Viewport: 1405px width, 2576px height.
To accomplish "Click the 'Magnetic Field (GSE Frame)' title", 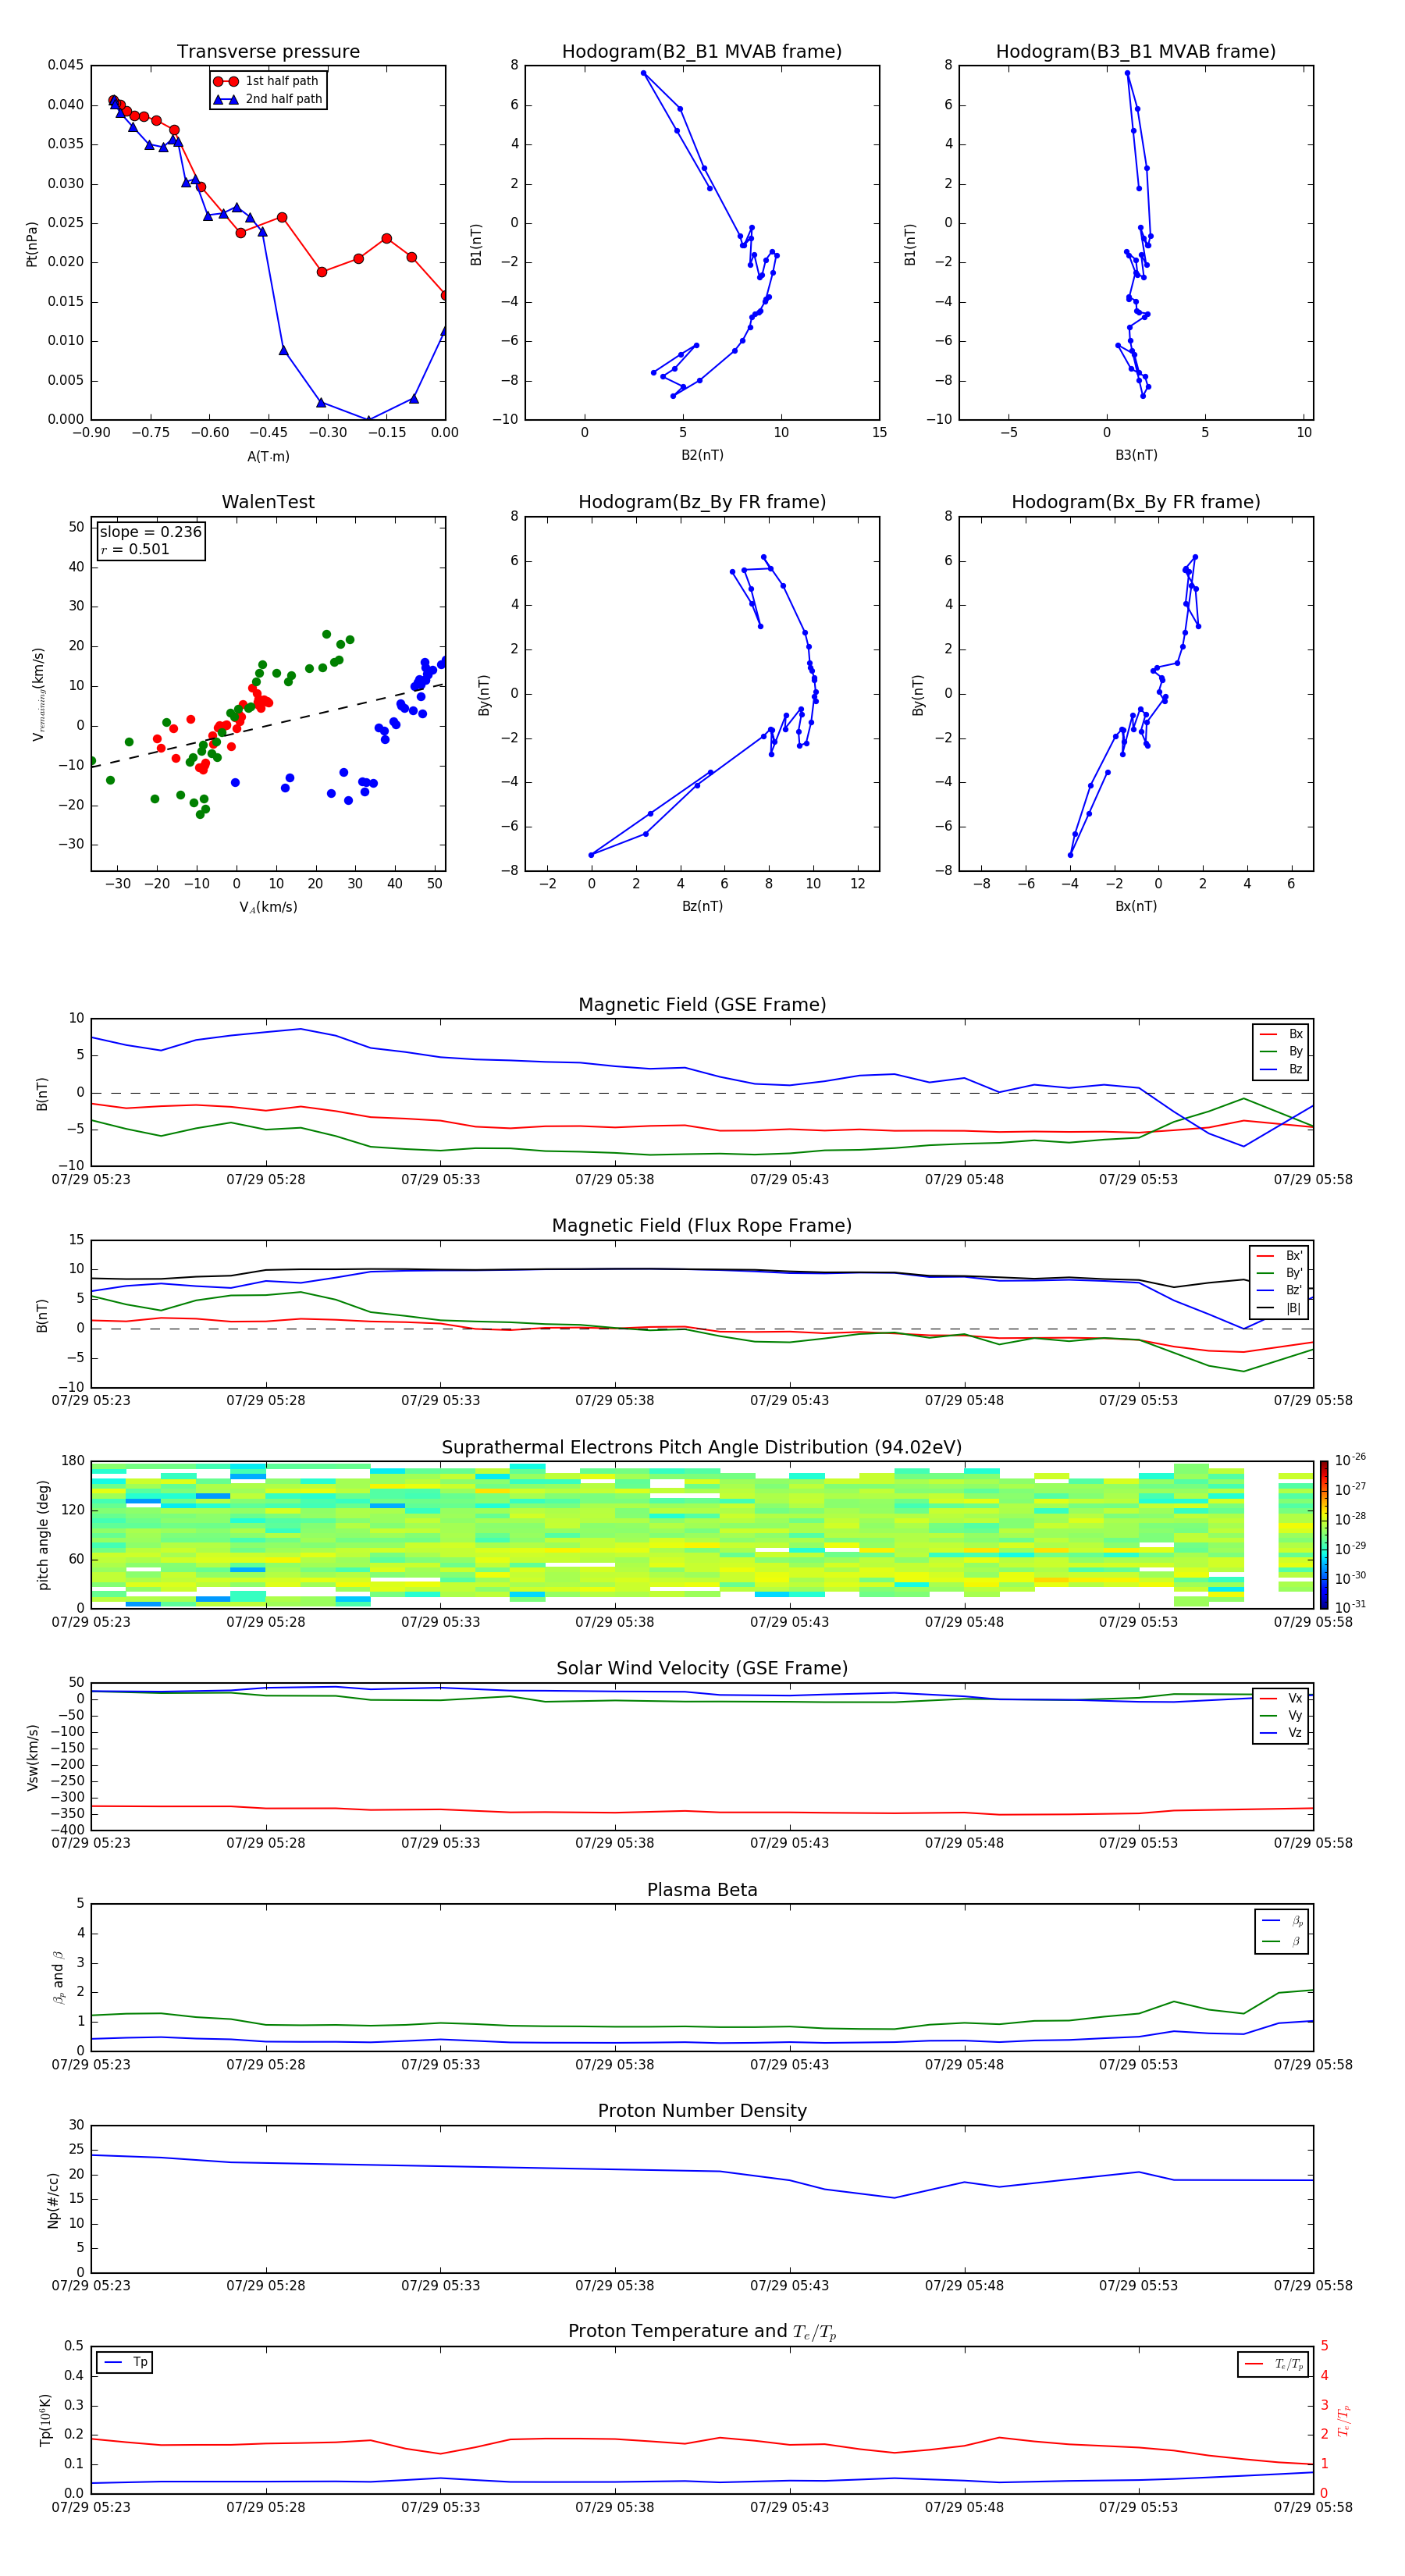I will pyautogui.click(x=702, y=1005).
